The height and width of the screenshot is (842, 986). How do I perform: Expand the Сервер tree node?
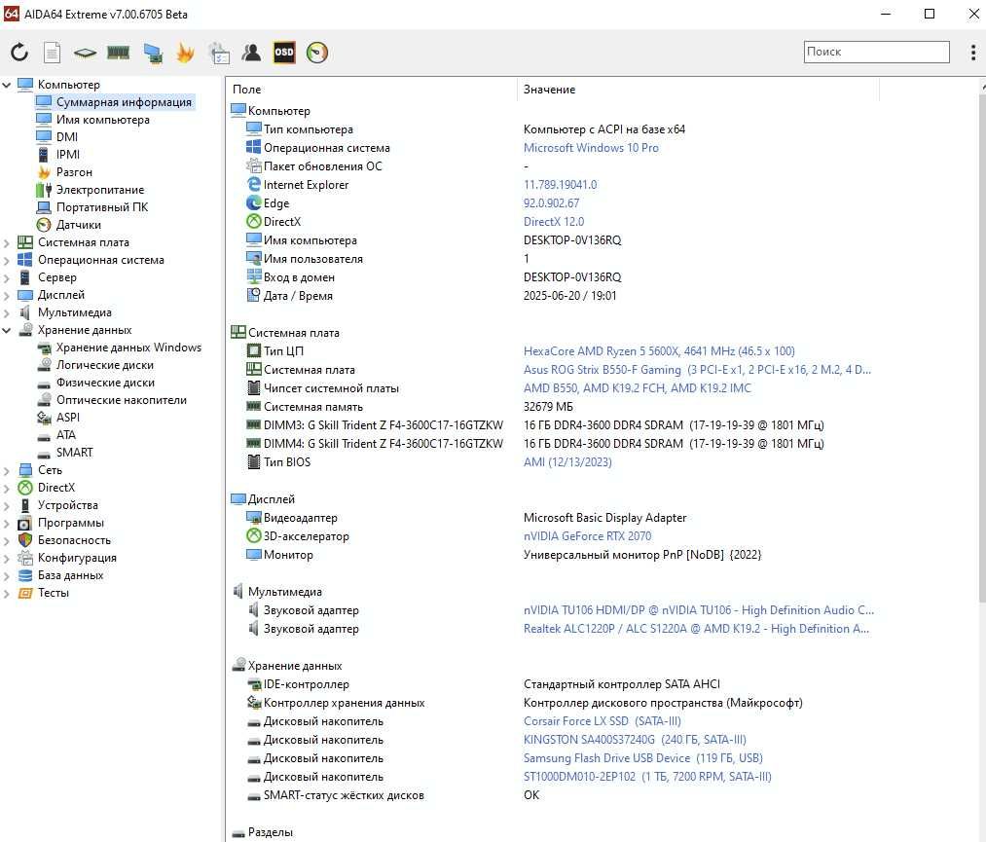pos(7,278)
